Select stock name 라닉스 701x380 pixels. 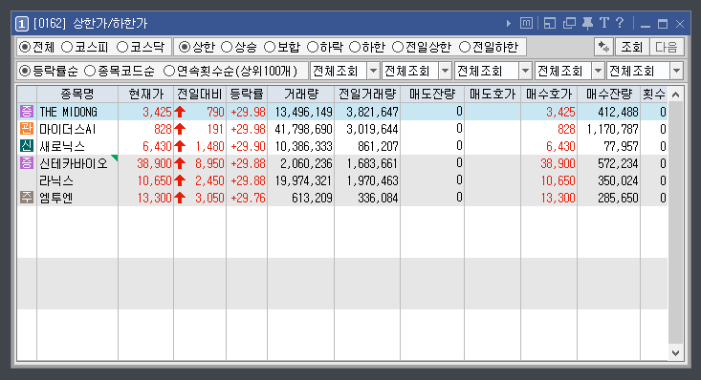(x=56, y=180)
